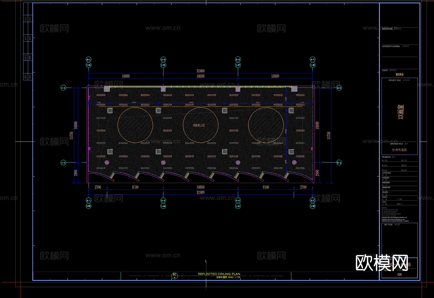Select the bottom 5-5 grid bubble below the plan
Image resolution: width=434 pixels, height=298 pixels.
click(238, 201)
